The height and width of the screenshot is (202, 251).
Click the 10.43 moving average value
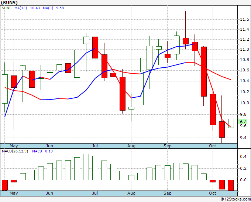pyautogui.click(x=35, y=8)
